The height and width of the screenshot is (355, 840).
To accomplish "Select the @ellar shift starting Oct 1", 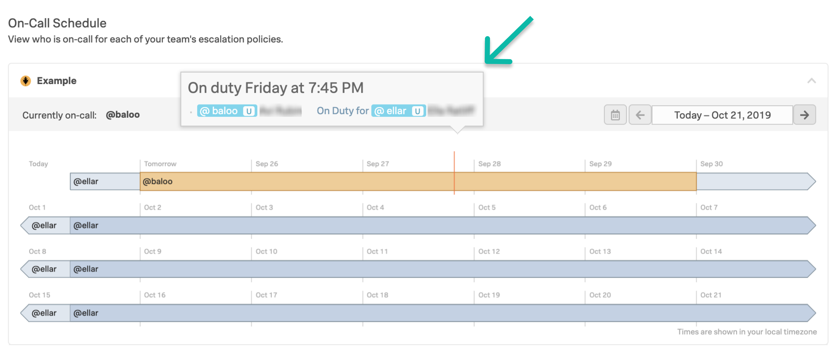I will point(443,226).
